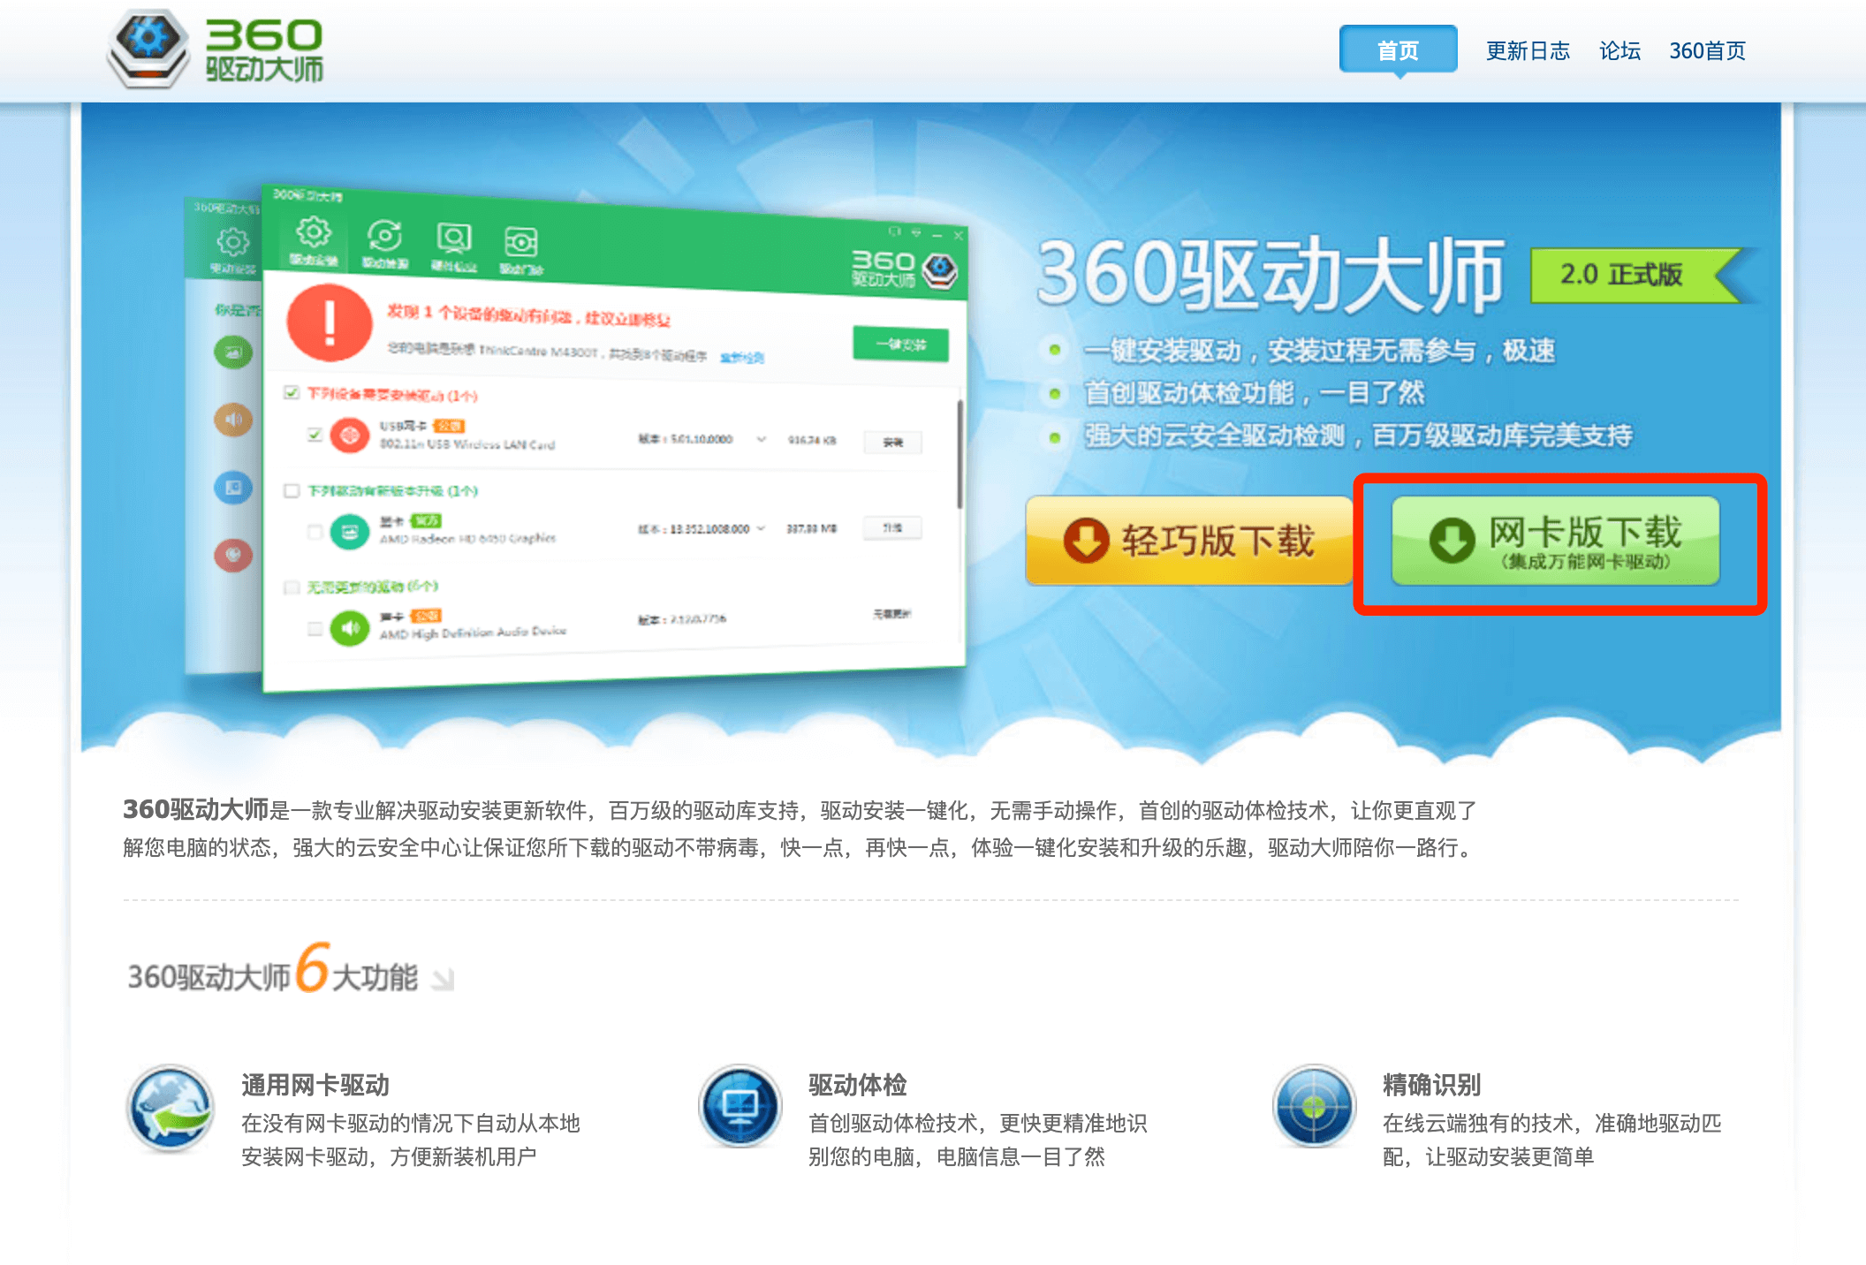The width and height of the screenshot is (1866, 1265).
Task: Click the 精确识别 crosshair icon
Action: (x=1314, y=1106)
